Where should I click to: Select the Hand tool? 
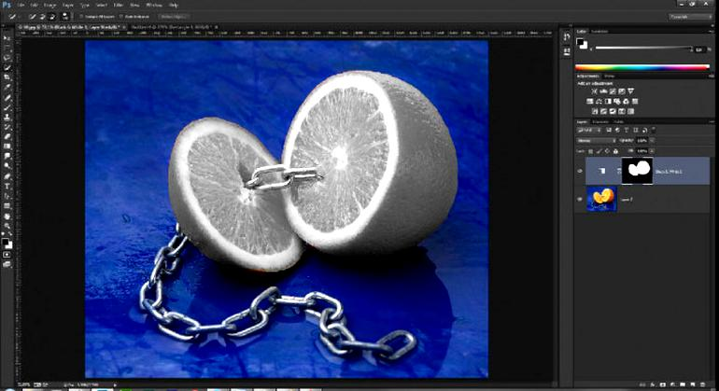(7, 216)
